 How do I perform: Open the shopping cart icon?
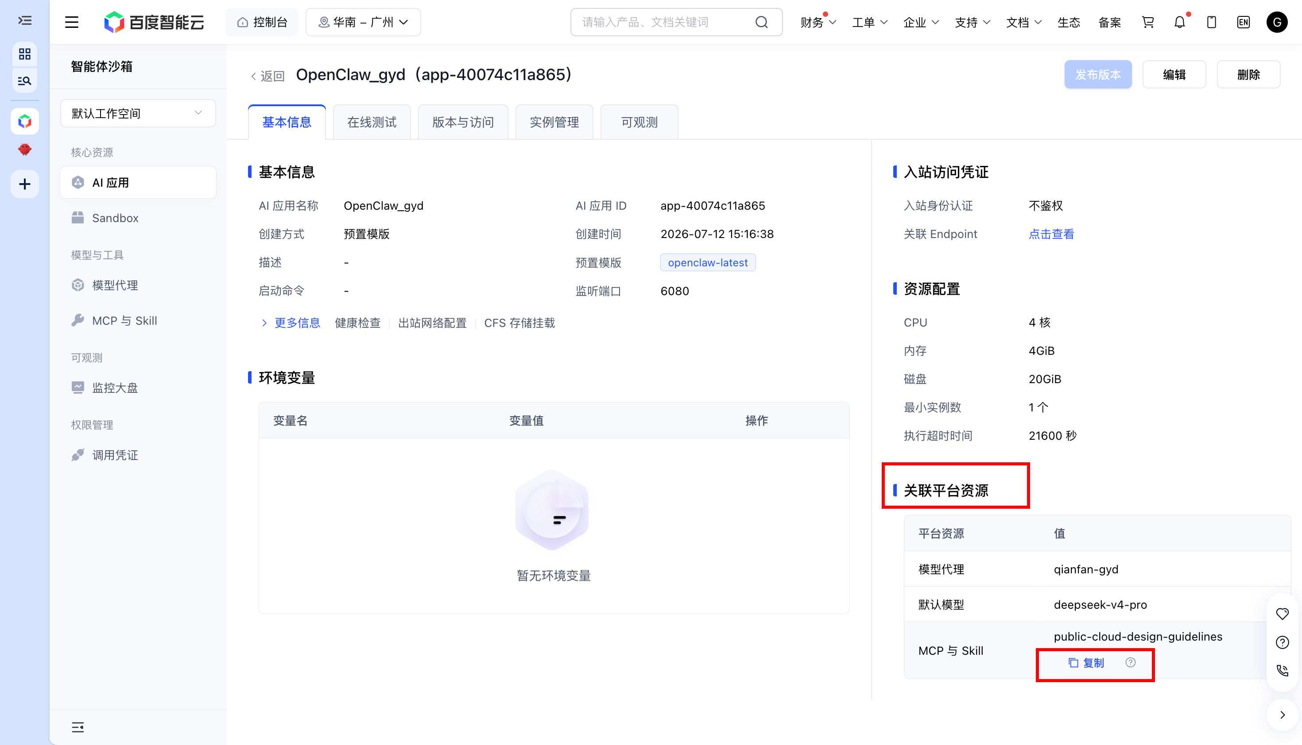pyautogui.click(x=1148, y=22)
